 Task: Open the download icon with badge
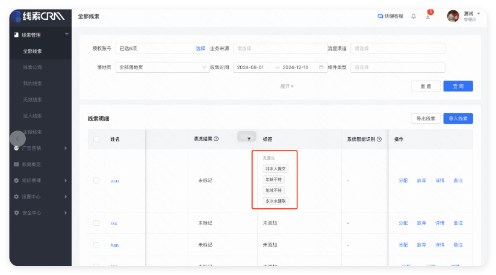pyautogui.click(x=428, y=16)
